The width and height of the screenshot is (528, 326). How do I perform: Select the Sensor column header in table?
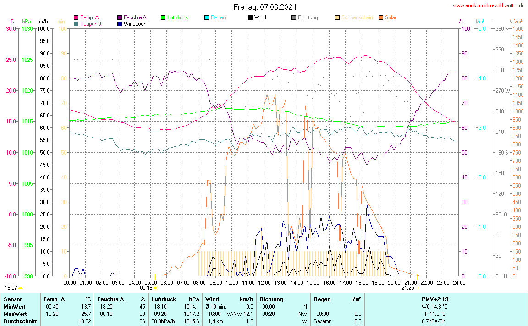[x=12, y=299]
